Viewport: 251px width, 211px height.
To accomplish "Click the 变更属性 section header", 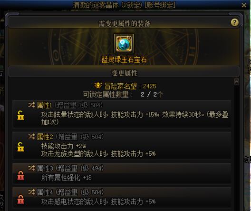I will [124, 73].
